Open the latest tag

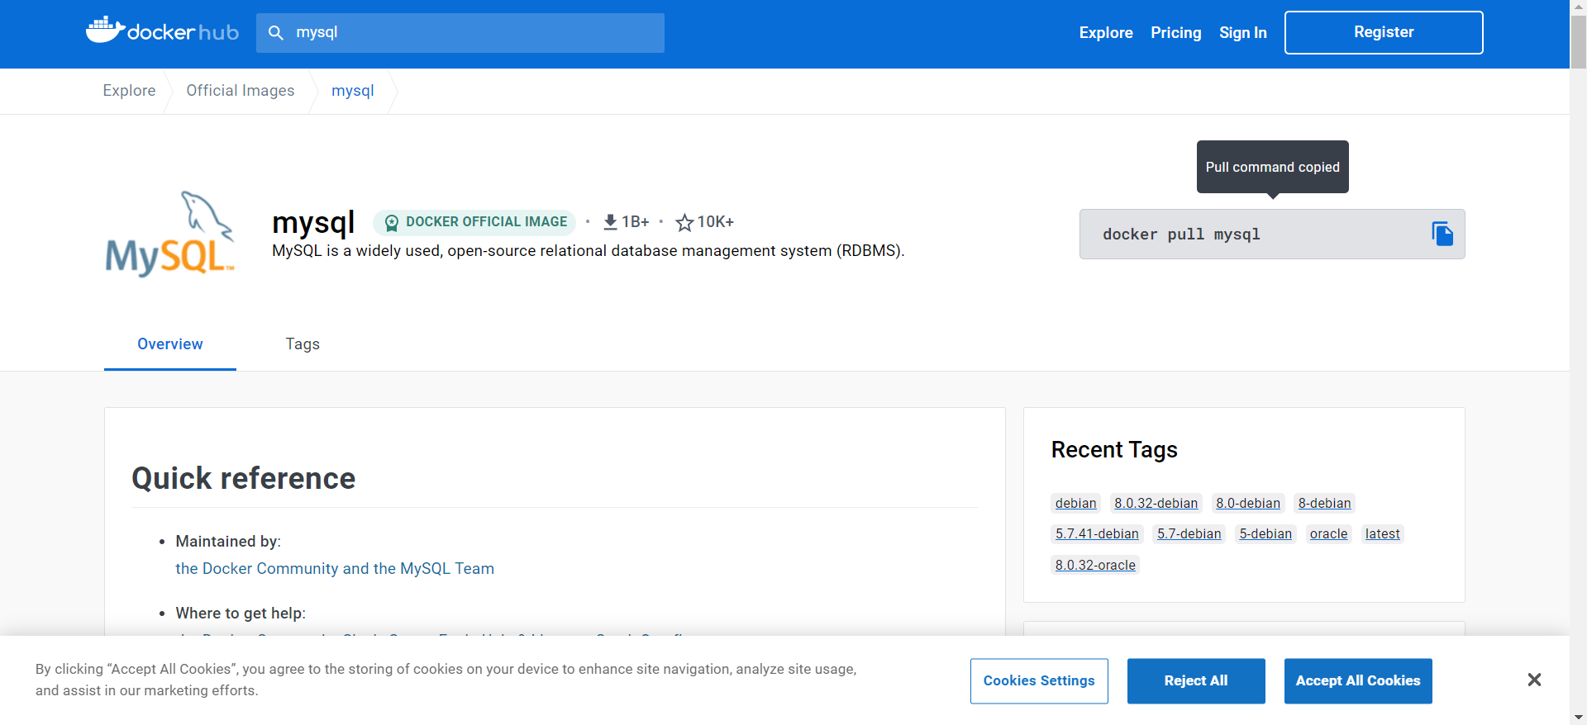pos(1382,533)
